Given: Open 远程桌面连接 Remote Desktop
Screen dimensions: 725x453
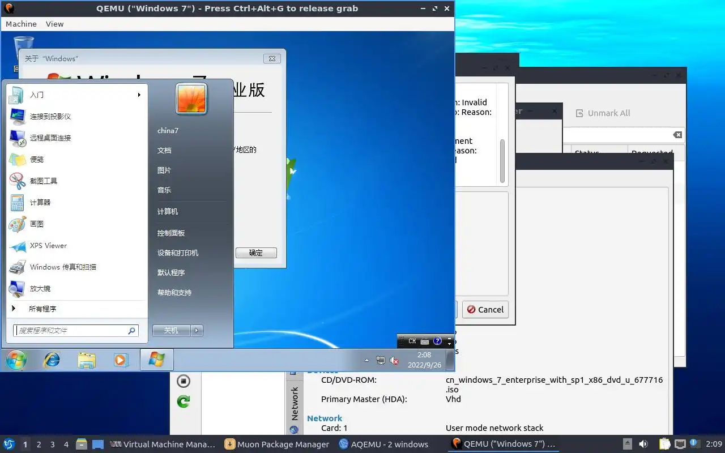Looking at the screenshot, I should click(76, 138).
